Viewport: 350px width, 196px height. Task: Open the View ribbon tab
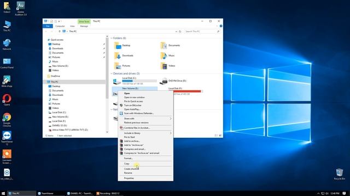click(x=72, y=26)
